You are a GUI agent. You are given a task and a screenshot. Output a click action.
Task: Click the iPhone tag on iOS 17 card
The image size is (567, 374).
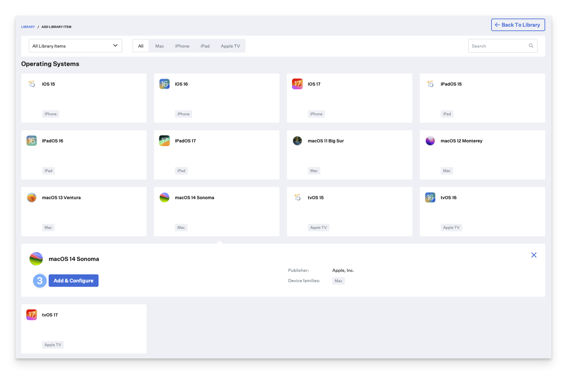click(x=316, y=114)
